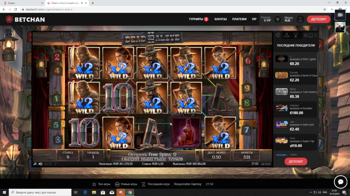Switch to the Яндекс browser tab

pos(23,3)
